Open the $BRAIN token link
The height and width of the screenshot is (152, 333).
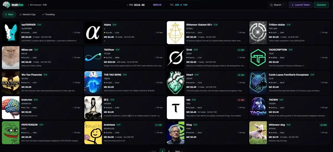tap(157, 5)
